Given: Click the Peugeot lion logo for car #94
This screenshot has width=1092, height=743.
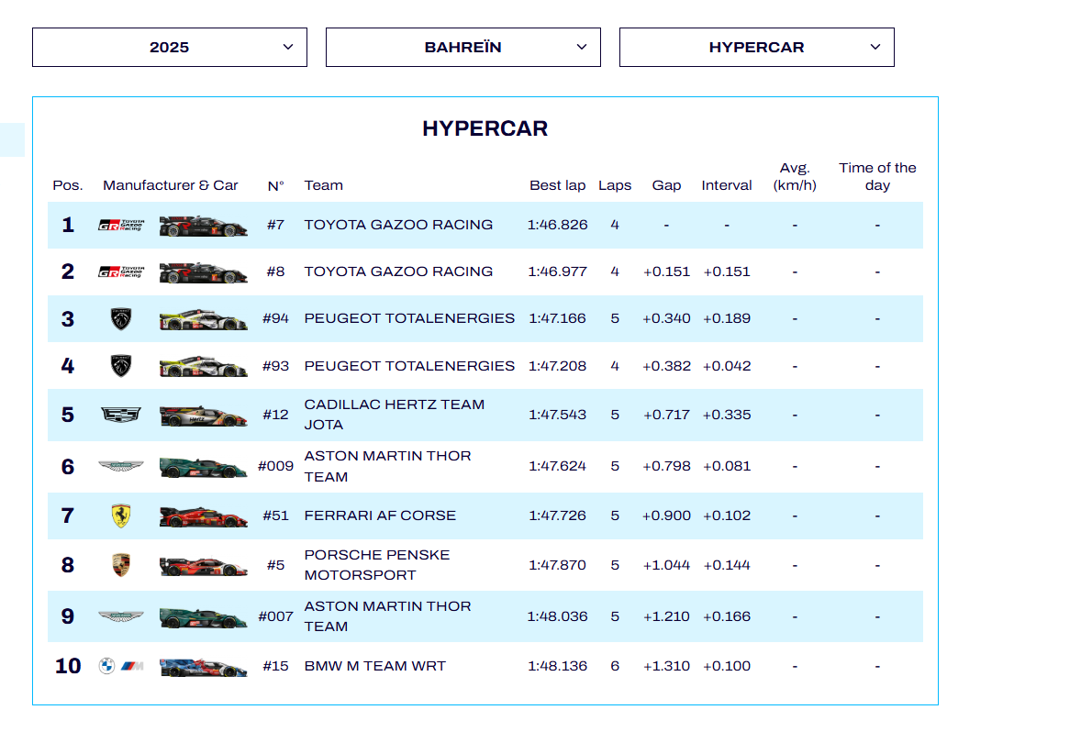Looking at the screenshot, I should coord(121,319).
